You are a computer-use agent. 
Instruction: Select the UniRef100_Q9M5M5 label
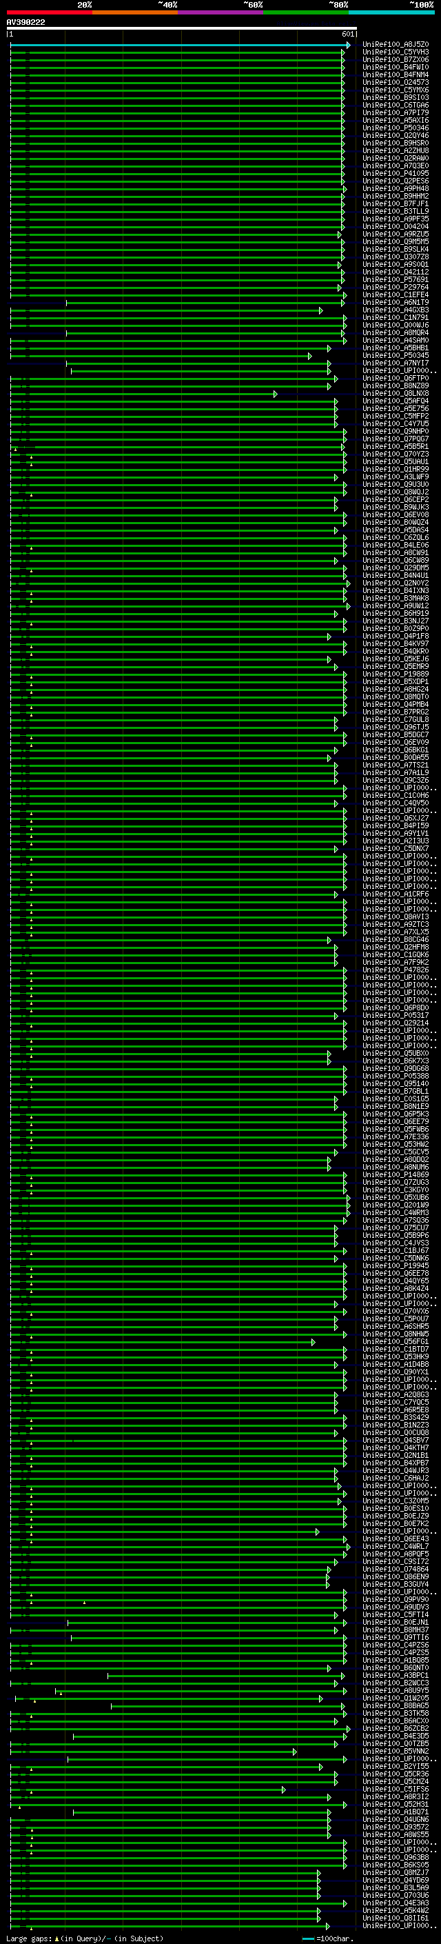[x=396, y=241]
